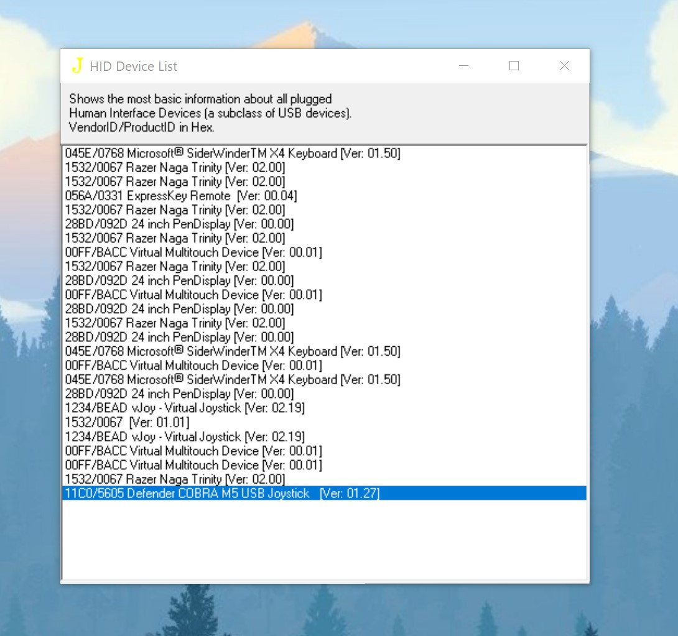The width and height of the screenshot is (678, 636).
Task: Select the Razer Naga Trinity row directly above Defender COBRA
Action: point(324,479)
